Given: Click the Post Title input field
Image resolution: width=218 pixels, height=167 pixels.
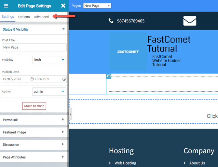Looking at the screenshot, I should (34, 48).
